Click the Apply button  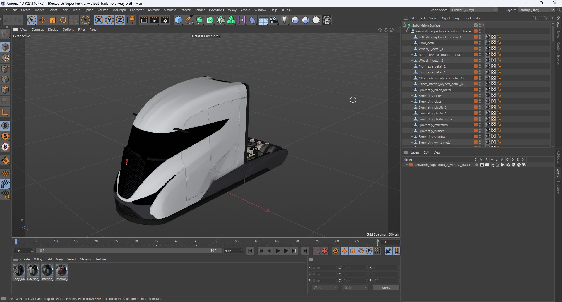pos(386,288)
